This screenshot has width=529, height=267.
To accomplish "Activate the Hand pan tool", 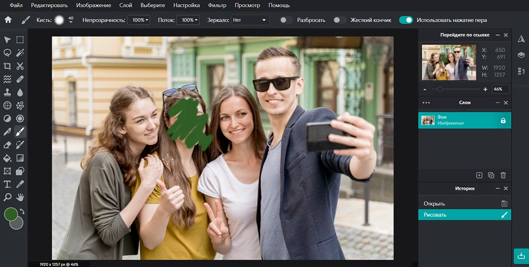I will point(20,197).
